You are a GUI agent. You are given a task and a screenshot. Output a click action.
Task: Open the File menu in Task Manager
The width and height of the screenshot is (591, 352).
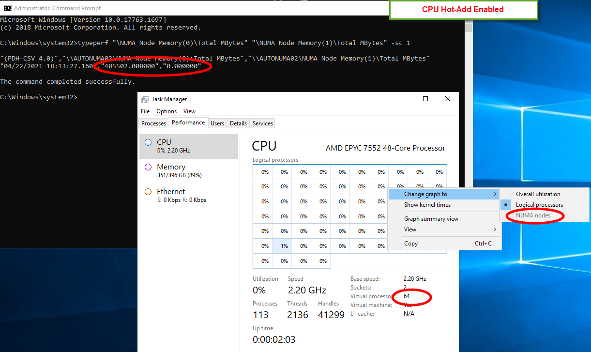[x=145, y=111]
